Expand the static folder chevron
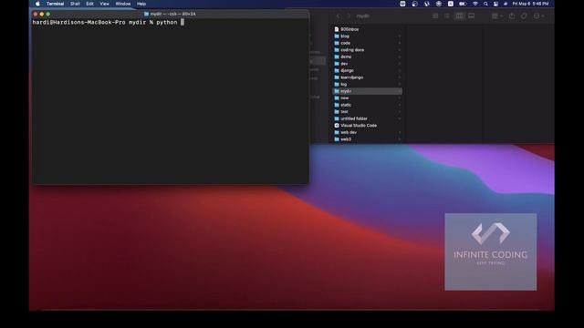The height and width of the screenshot is (328, 584). [400, 105]
